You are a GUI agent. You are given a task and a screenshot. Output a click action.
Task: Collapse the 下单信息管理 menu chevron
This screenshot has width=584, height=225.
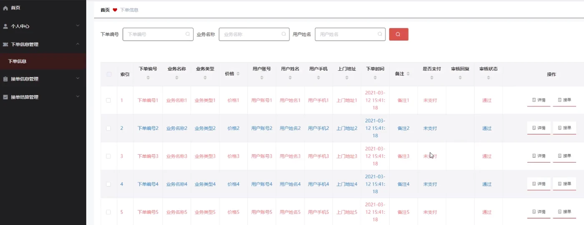pos(78,44)
